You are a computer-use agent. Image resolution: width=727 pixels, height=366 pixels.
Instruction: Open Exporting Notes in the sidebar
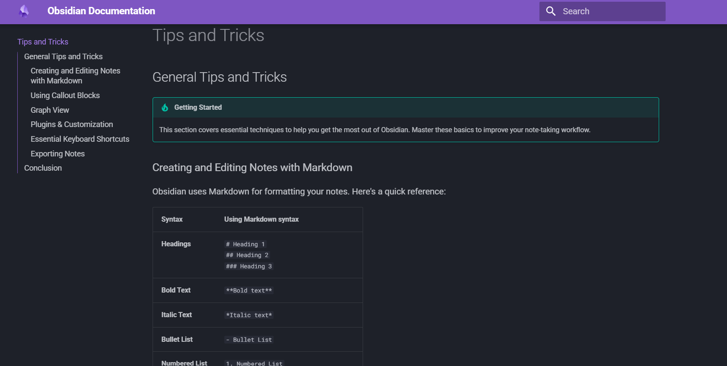pos(57,154)
